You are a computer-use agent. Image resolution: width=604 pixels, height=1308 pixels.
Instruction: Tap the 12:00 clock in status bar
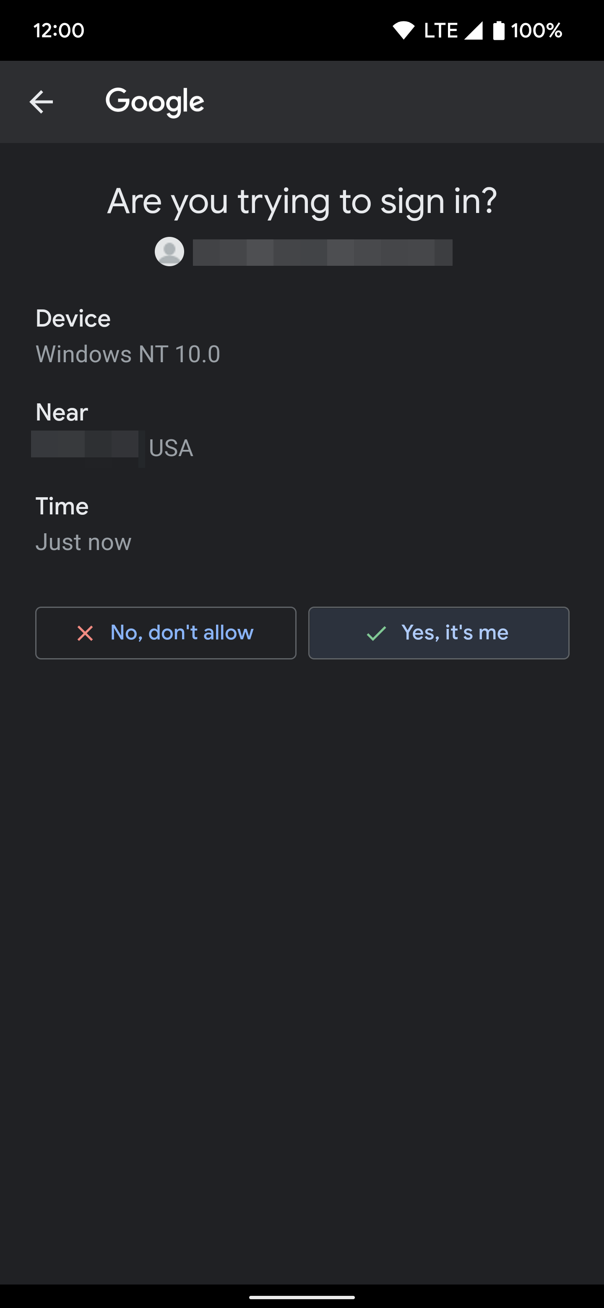pyautogui.click(x=59, y=31)
